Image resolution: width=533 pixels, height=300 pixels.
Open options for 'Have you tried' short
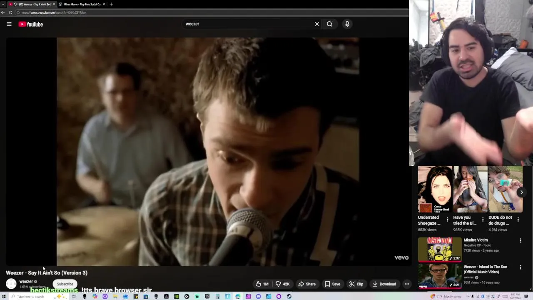(x=483, y=219)
